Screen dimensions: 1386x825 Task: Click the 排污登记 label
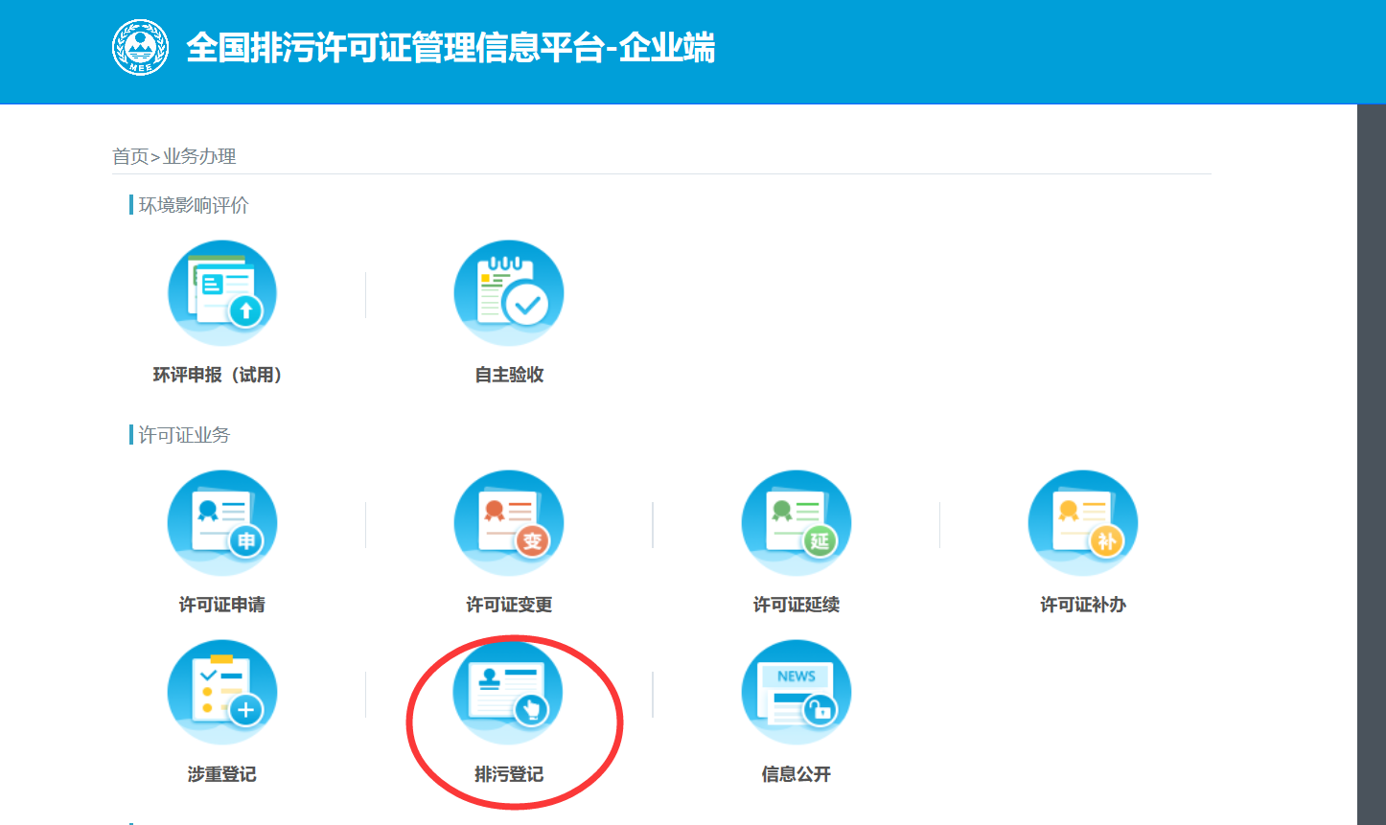tap(509, 774)
